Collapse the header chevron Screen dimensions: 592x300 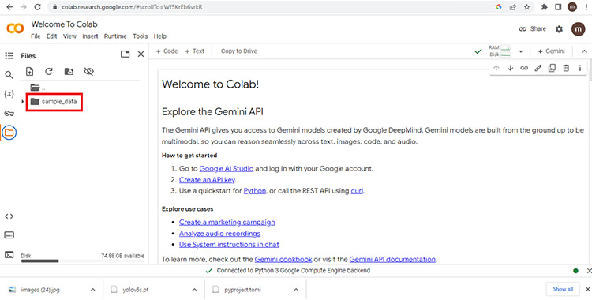tap(584, 51)
